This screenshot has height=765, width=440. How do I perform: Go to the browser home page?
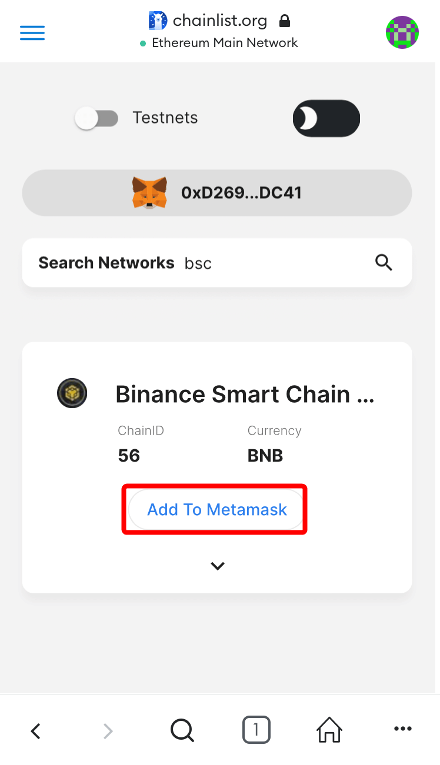click(x=329, y=730)
